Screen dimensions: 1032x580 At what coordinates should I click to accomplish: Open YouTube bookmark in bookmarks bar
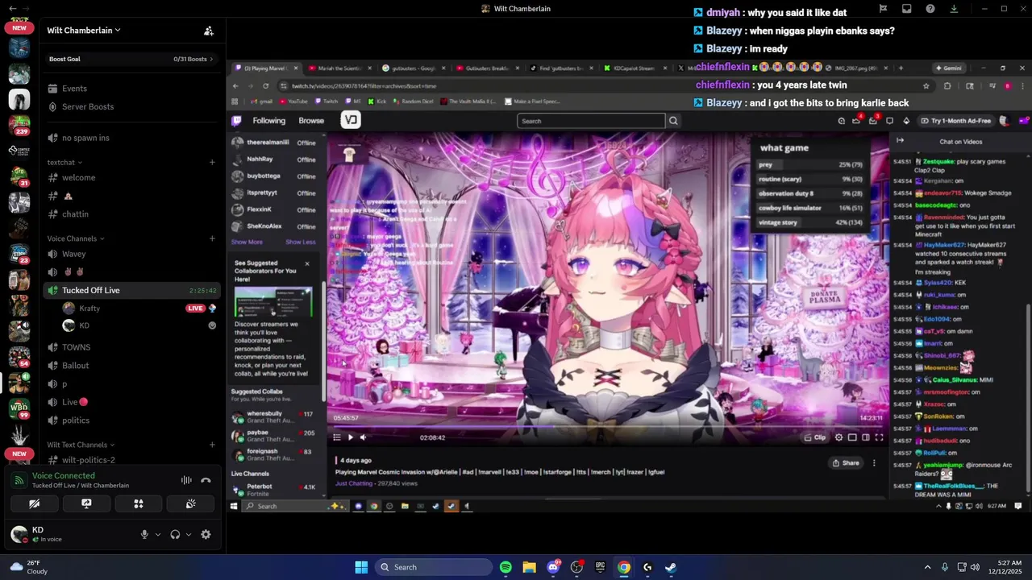[x=293, y=101]
